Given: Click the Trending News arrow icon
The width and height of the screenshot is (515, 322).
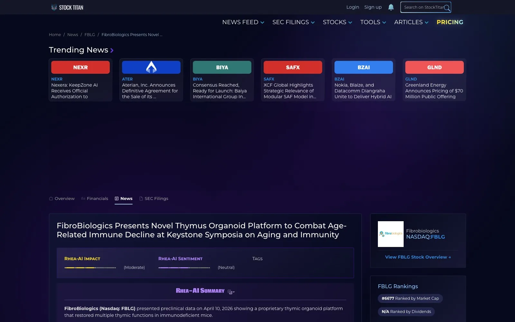Looking at the screenshot, I should pos(112,50).
